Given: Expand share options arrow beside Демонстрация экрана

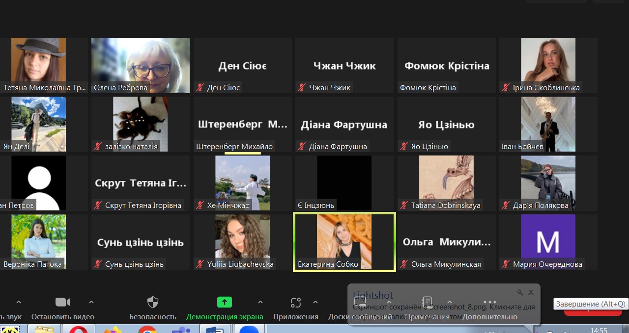Looking at the screenshot, I should coord(260,302).
